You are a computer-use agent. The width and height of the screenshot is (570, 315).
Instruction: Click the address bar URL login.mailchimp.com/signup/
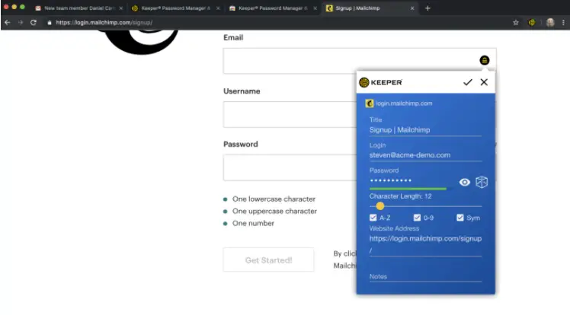point(104,23)
